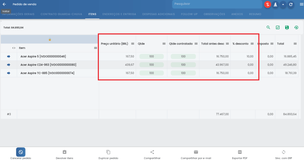Viewport: 304px width, 160px height.
Task: Click Exportar PDF in the bottom bar
Action: 240,154
